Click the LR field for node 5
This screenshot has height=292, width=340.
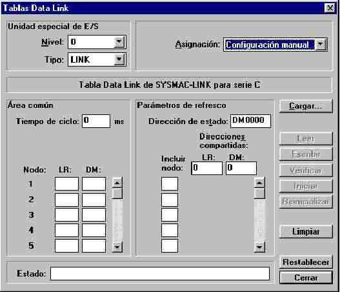click(66, 245)
